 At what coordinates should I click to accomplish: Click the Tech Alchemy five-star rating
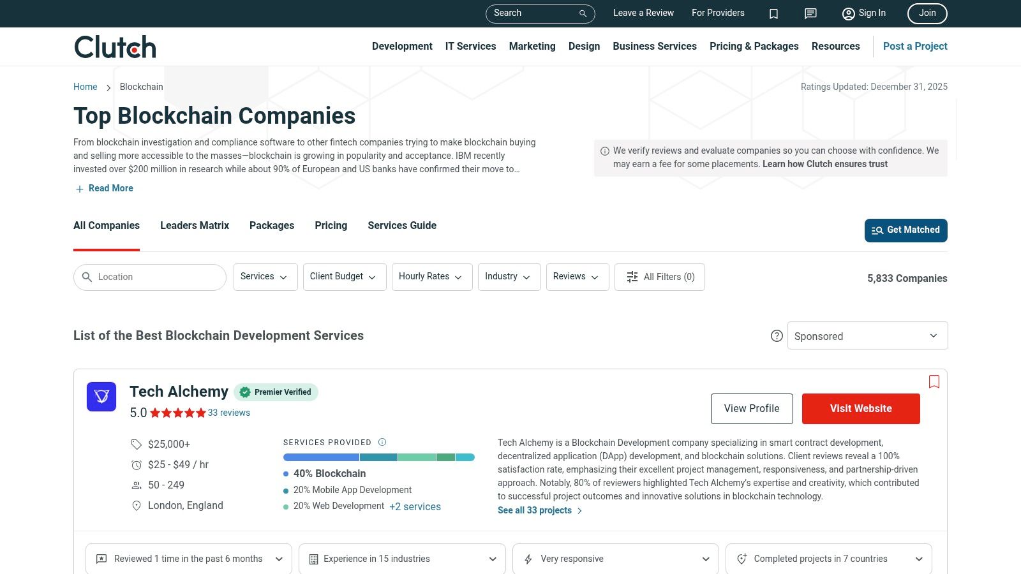coord(178,413)
